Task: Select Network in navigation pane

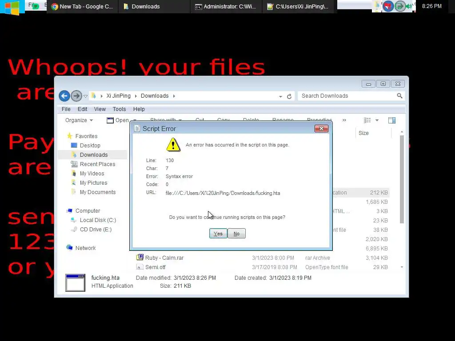Action: click(x=85, y=248)
